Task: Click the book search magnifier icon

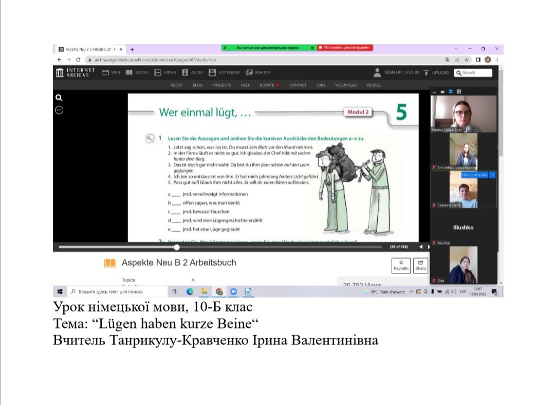Action: pos(59,98)
